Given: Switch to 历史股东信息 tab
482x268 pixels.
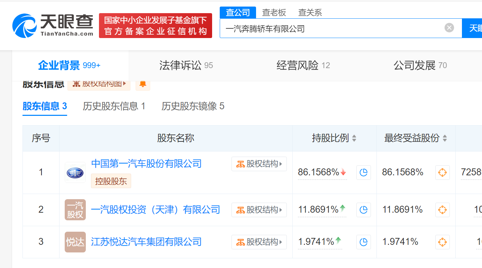Looking at the screenshot, I should (114, 106).
